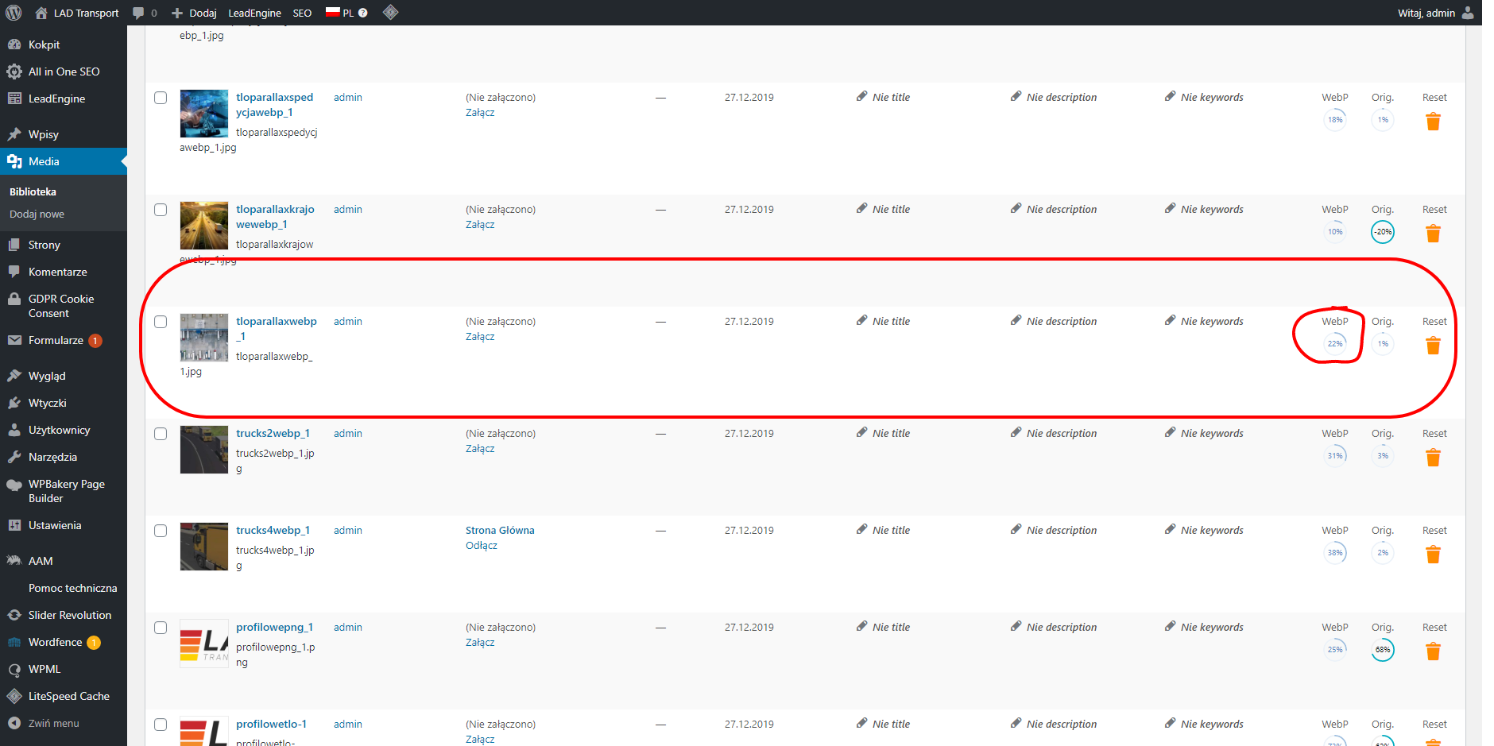Click the GDPR Cookie Consent lock icon
This screenshot has height=746, width=1494.
coord(14,300)
